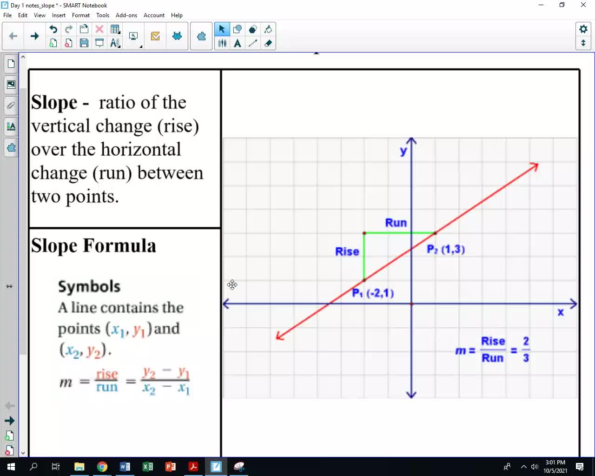Viewport: 595px width, 476px height.
Task: Select the Text tool
Action: click(238, 43)
